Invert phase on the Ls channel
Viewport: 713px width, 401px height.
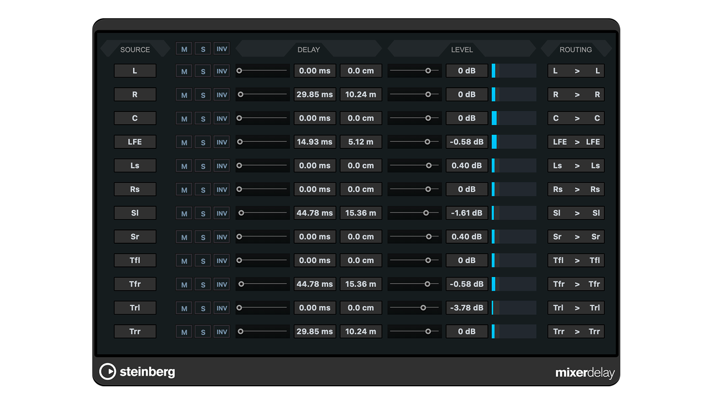point(221,166)
